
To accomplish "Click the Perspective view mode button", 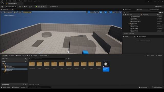I will [8, 12].
